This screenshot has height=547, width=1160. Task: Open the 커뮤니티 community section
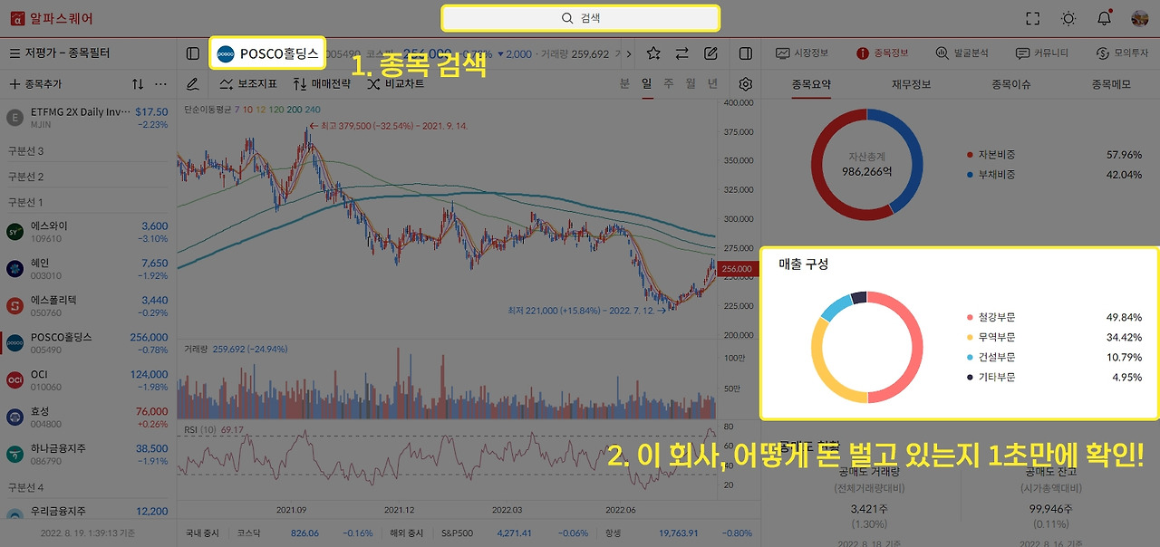click(x=1042, y=53)
